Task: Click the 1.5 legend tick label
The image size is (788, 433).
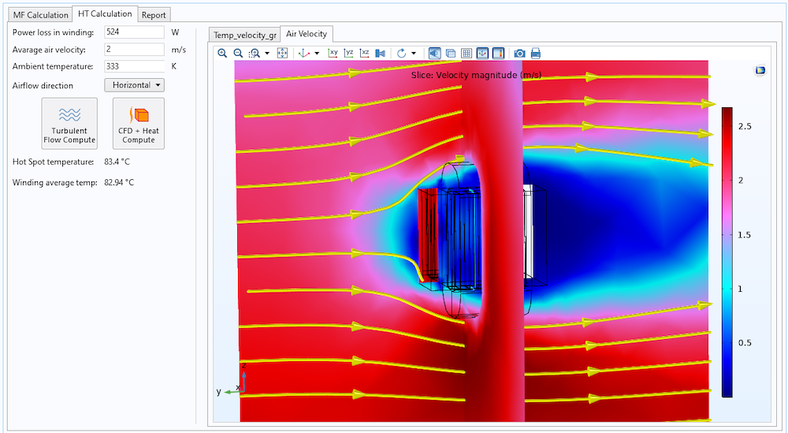Action: coord(745,235)
